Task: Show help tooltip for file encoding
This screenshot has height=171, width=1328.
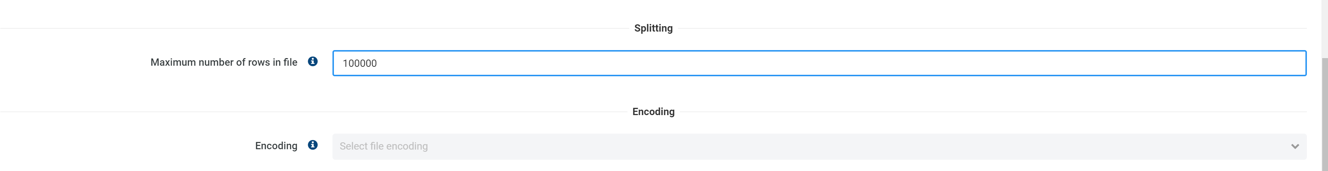Action: point(312,145)
